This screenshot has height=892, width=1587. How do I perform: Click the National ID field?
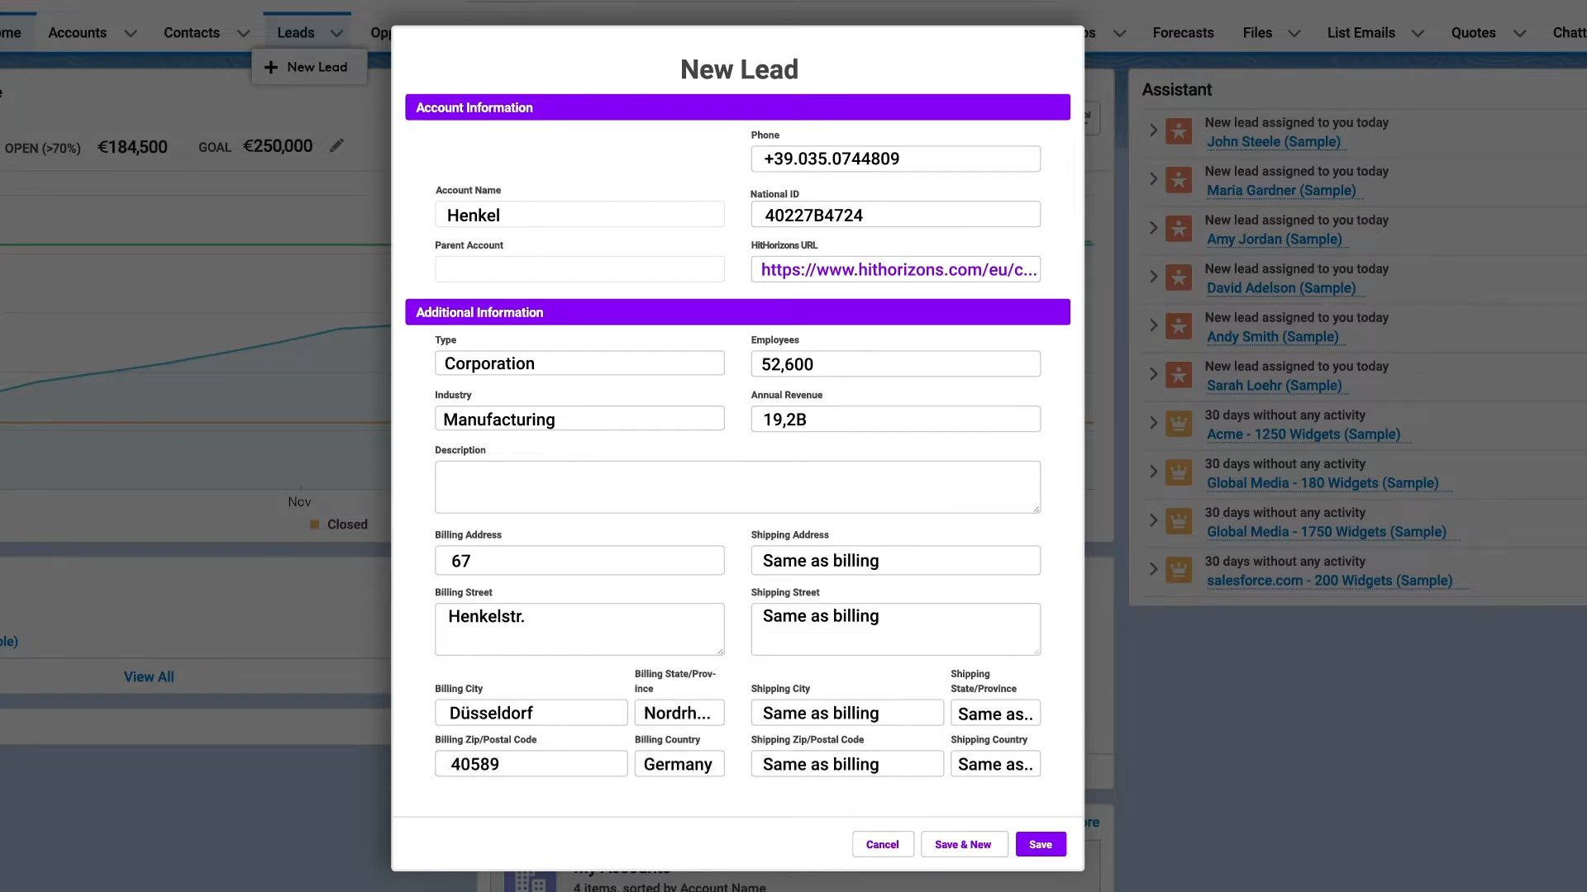pos(895,215)
